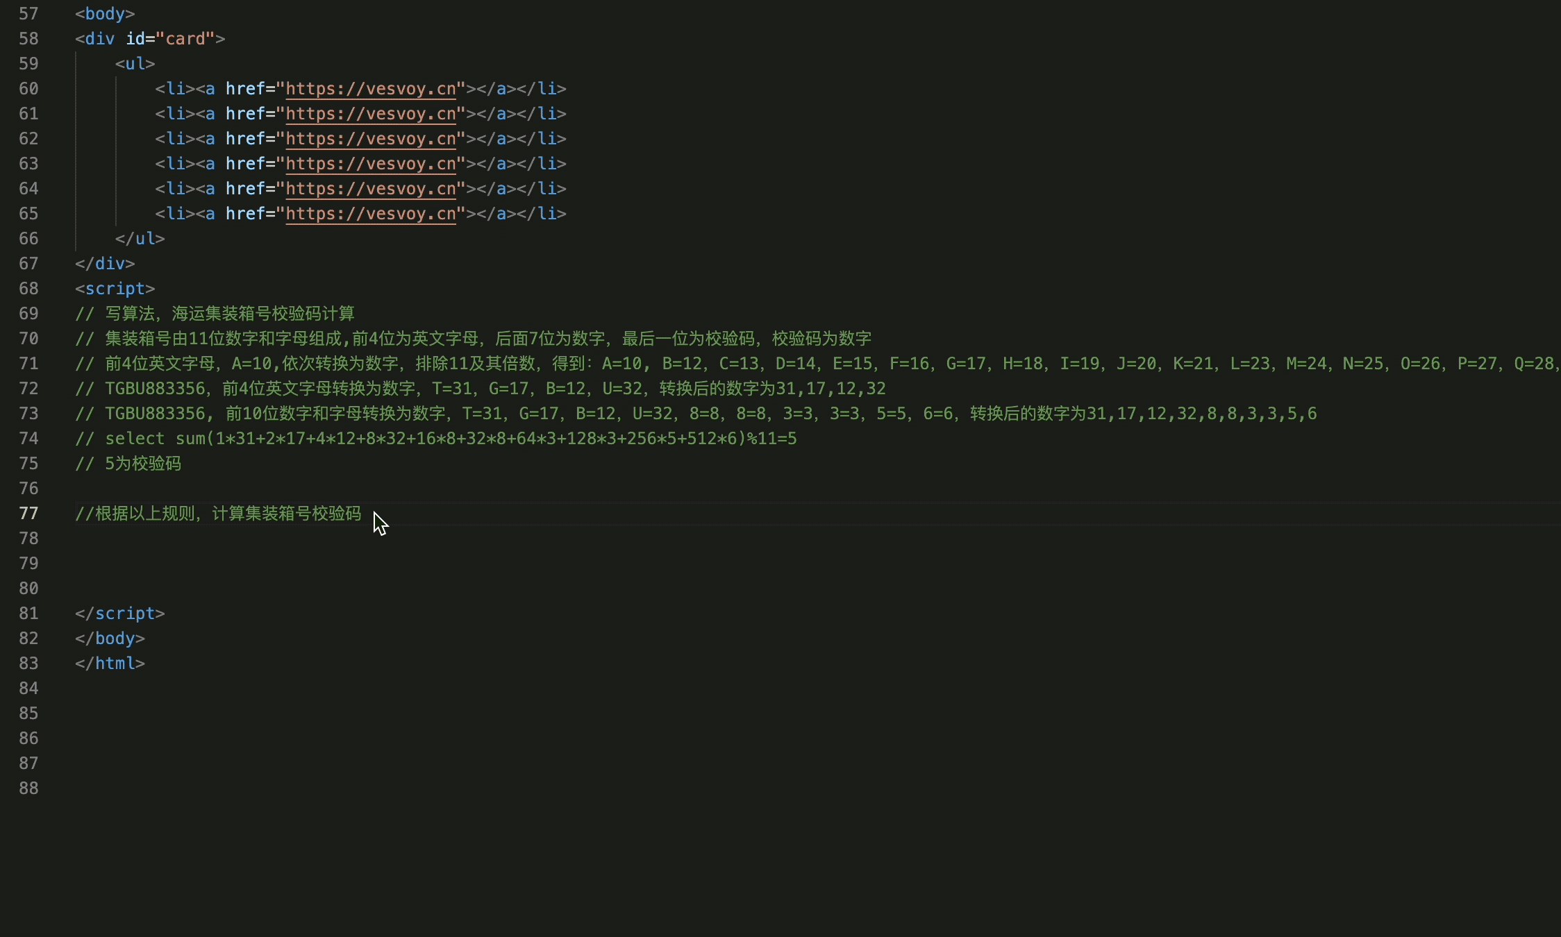Place cursor on empty line 79

point(812,564)
